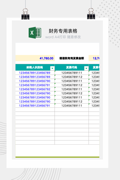The image size is (120, 180).
Task: Select the 纳税人识别码 header cell
Action: point(35,67)
